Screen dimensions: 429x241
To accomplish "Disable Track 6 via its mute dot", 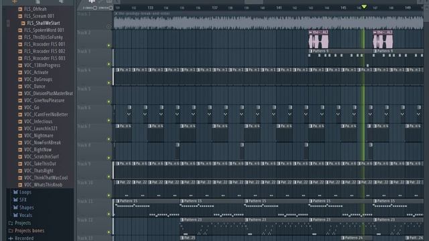I will click(x=109, y=120).
